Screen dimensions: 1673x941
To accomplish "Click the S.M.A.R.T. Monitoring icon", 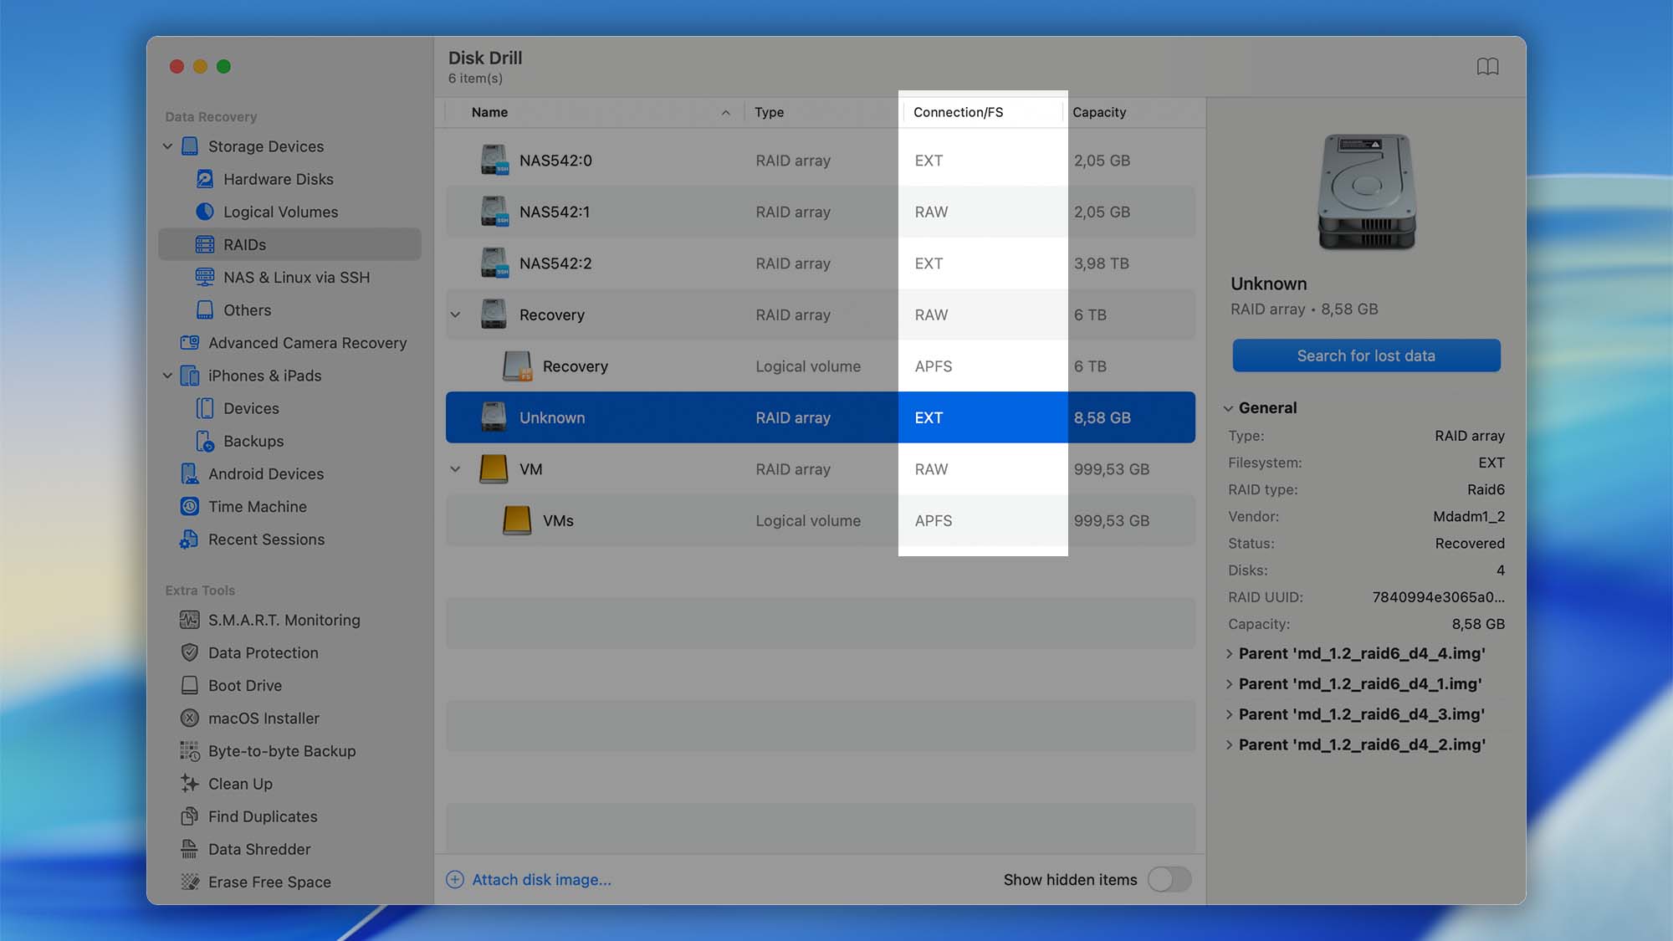I will point(190,620).
